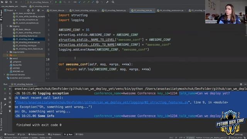The image size is (247, 139).
Task: Print the Run console output
Action: (10, 107)
